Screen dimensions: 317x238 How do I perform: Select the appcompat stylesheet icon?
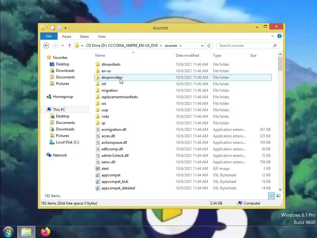(98, 175)
